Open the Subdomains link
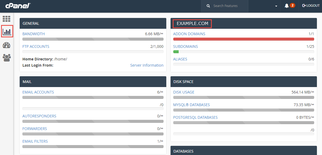 [185, 46]
